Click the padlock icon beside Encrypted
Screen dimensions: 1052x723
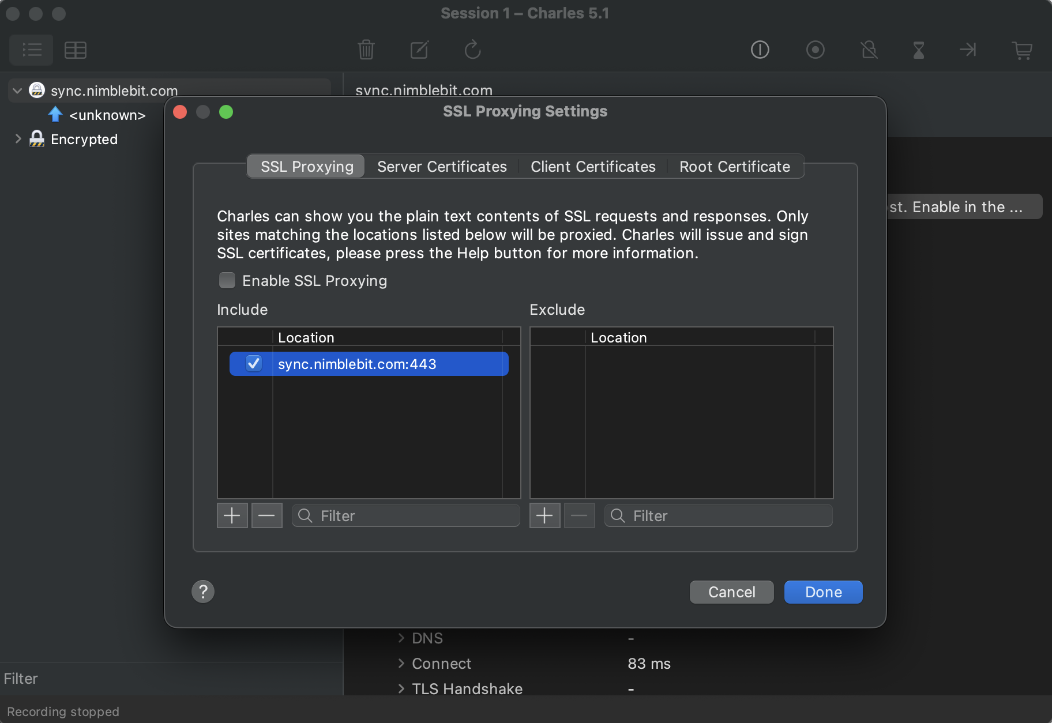tap(37, 138)
